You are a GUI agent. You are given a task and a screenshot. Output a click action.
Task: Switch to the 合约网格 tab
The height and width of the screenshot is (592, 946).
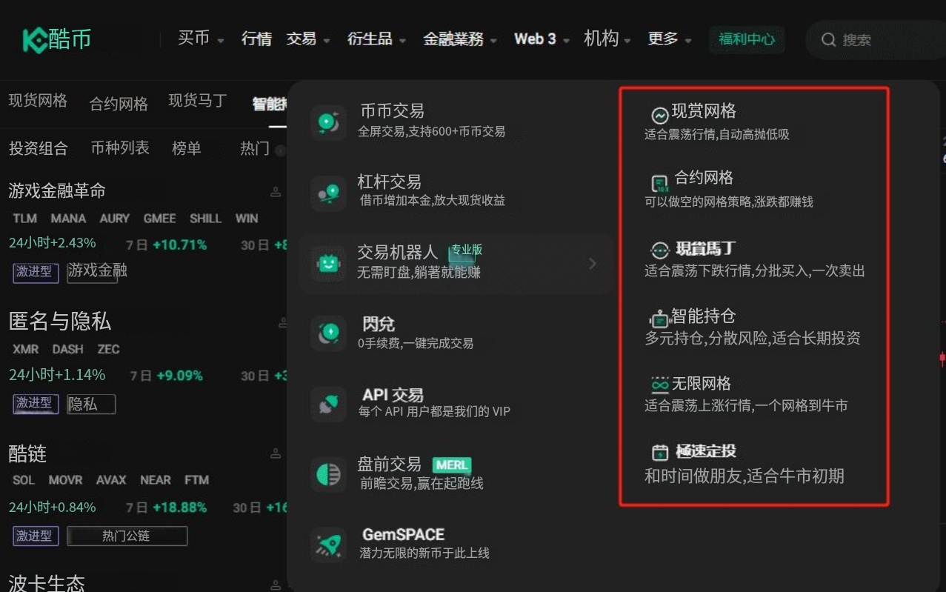[118, 102]
